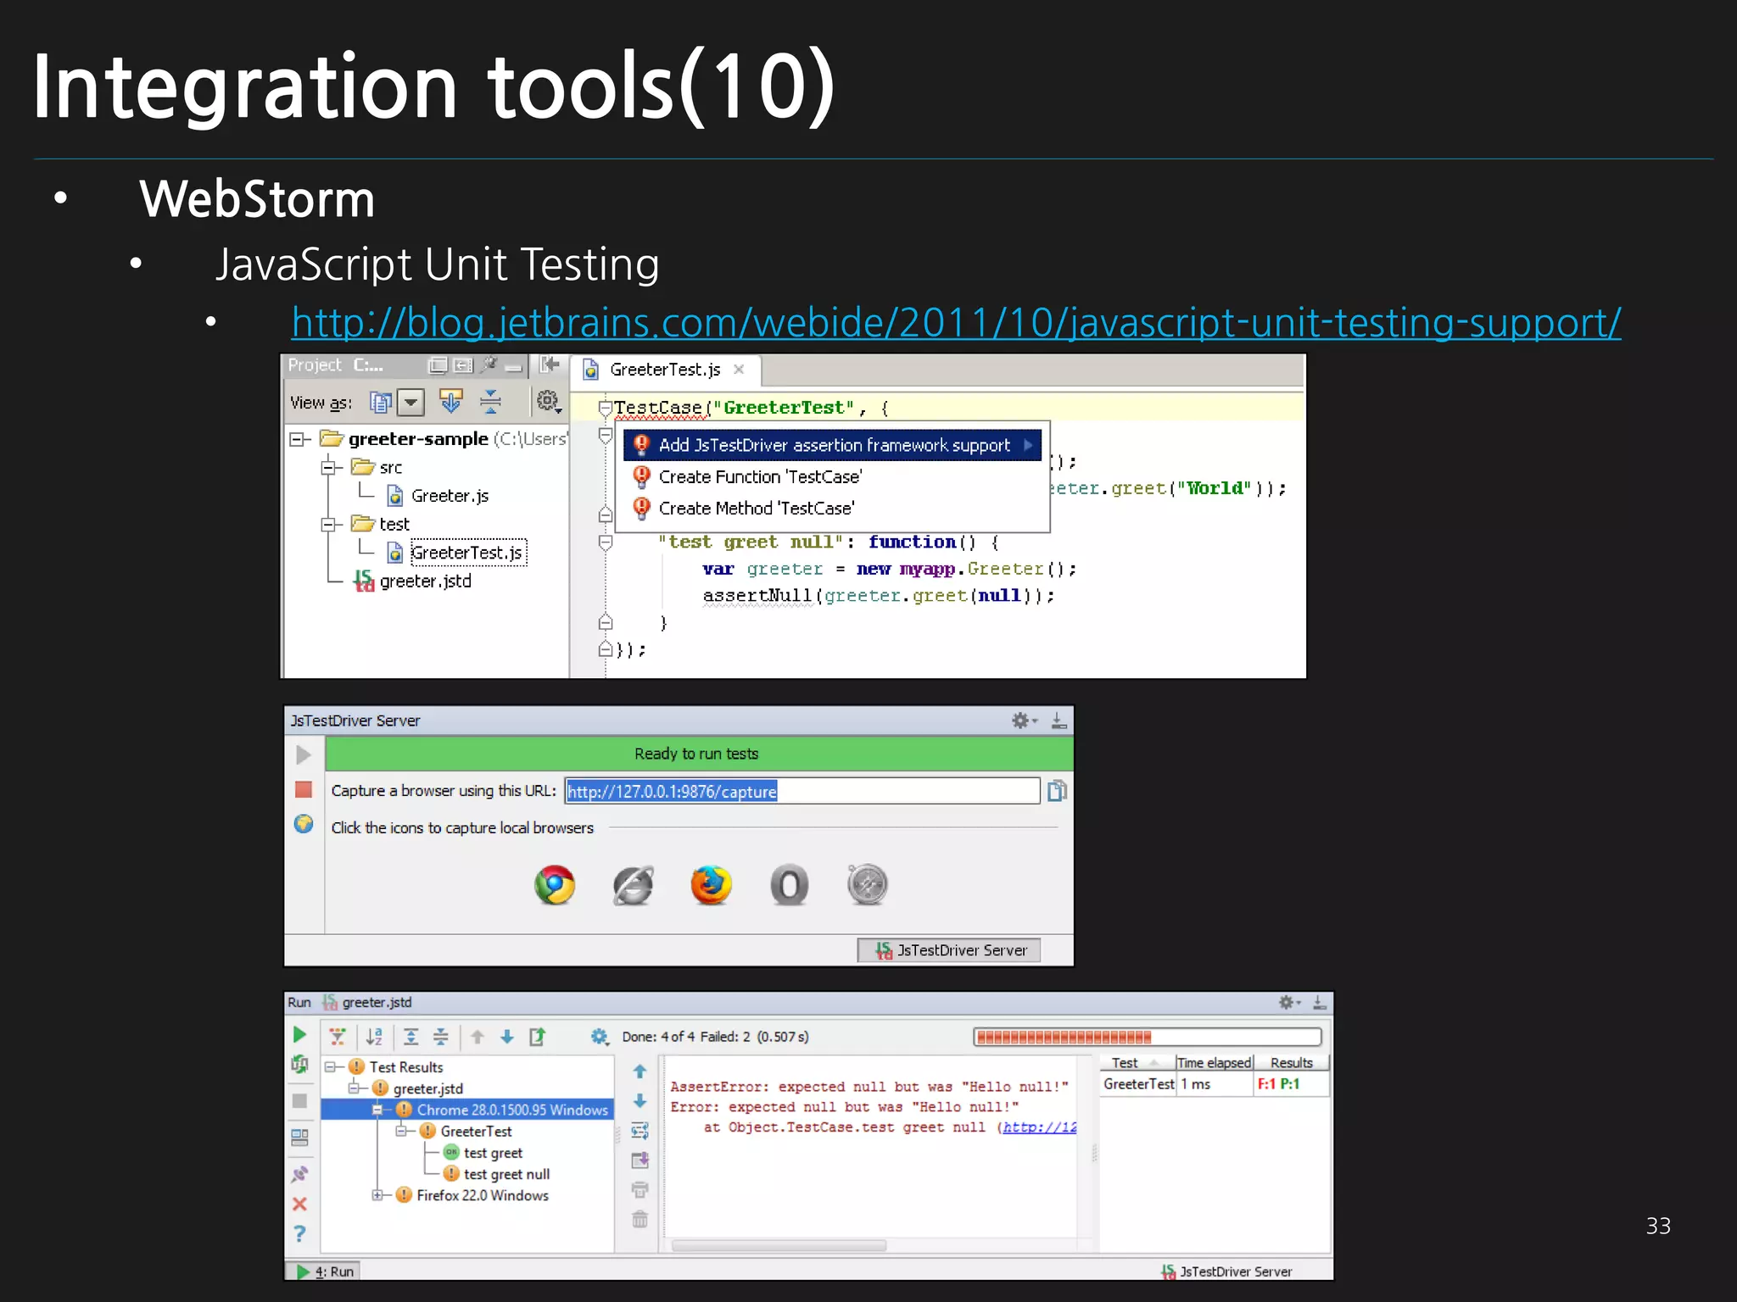This screenshot has height=1302, width=1737.
Task: Click the Autoscroll from source icon in Project panel
Action: tap(450, 401)
